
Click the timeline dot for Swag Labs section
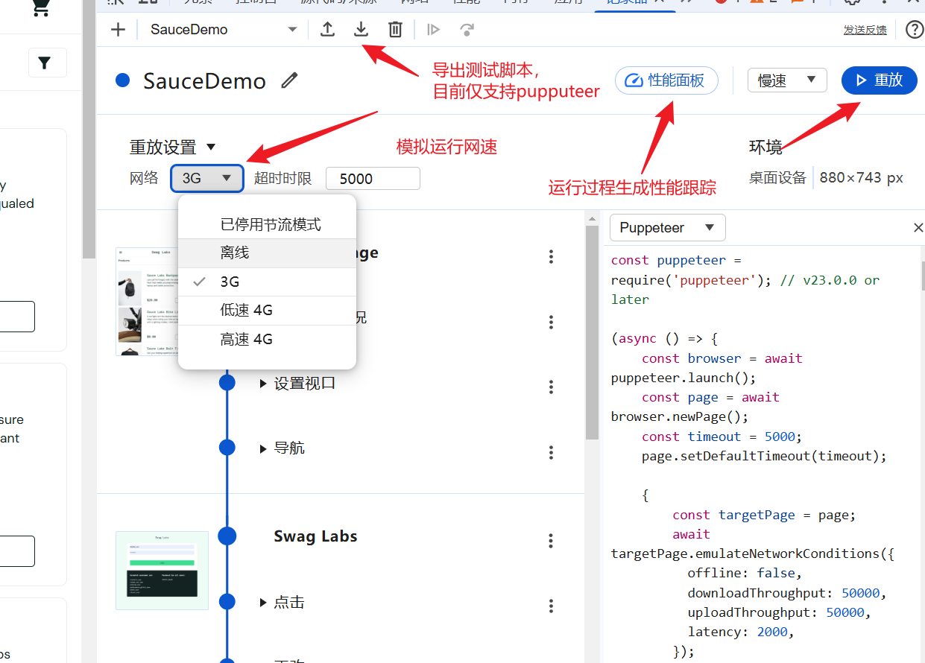point(227,536)
